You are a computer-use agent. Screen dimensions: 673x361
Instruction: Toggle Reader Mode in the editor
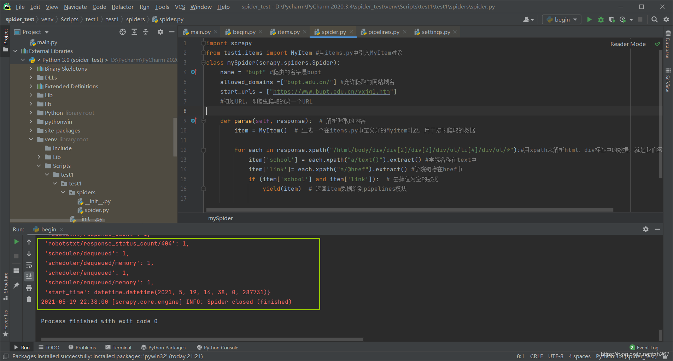(628, 44)
